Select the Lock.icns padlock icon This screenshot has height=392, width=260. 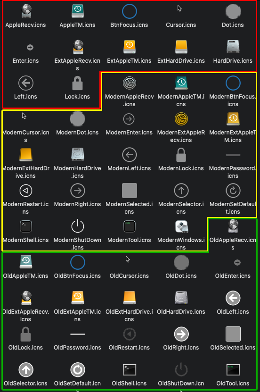[78, 83]
